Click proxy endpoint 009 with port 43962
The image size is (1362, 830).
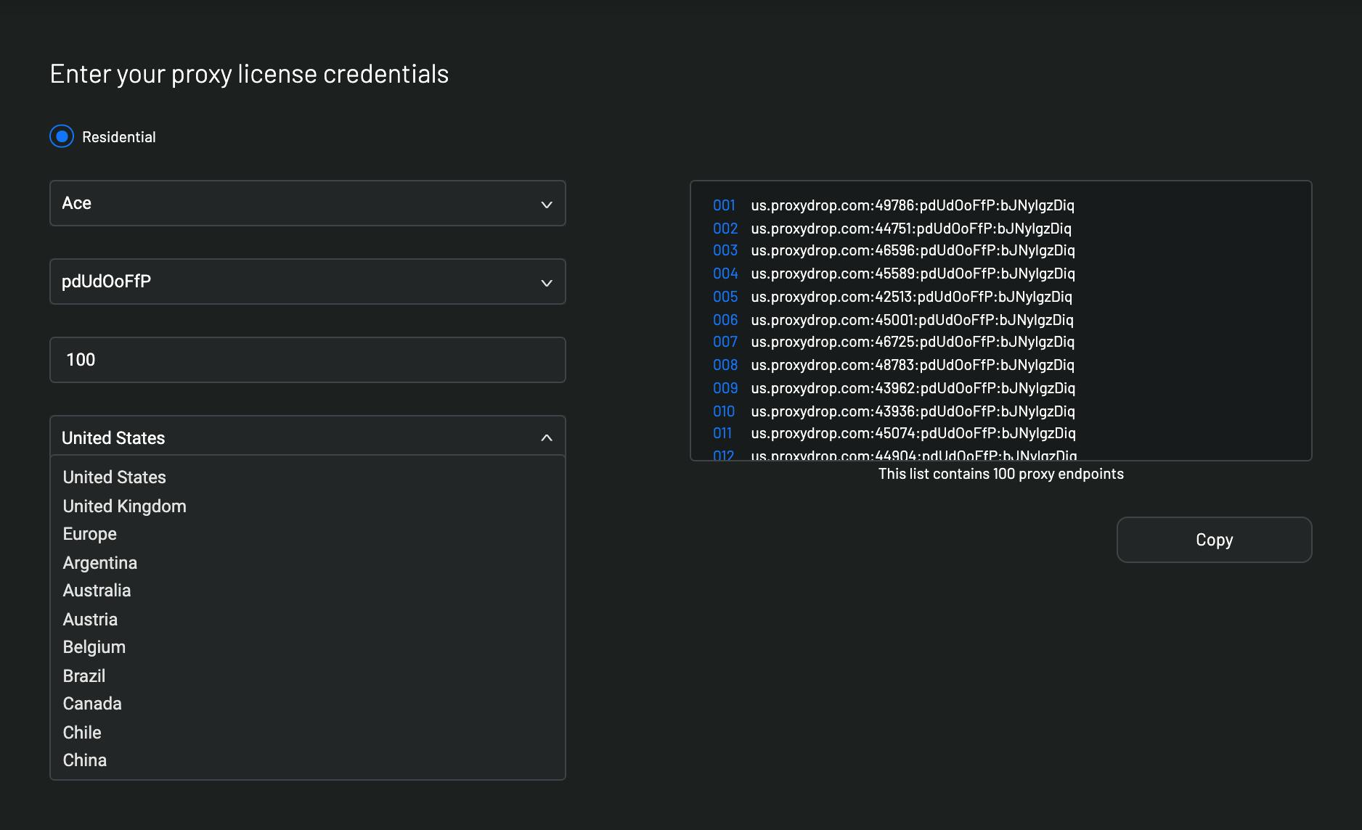pos(913,388)
